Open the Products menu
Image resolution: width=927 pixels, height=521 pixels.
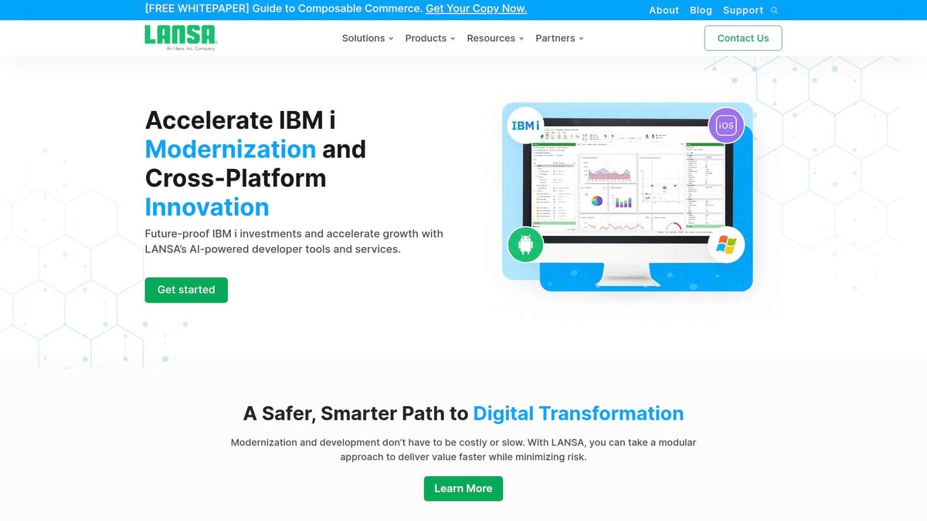(430, 38)
